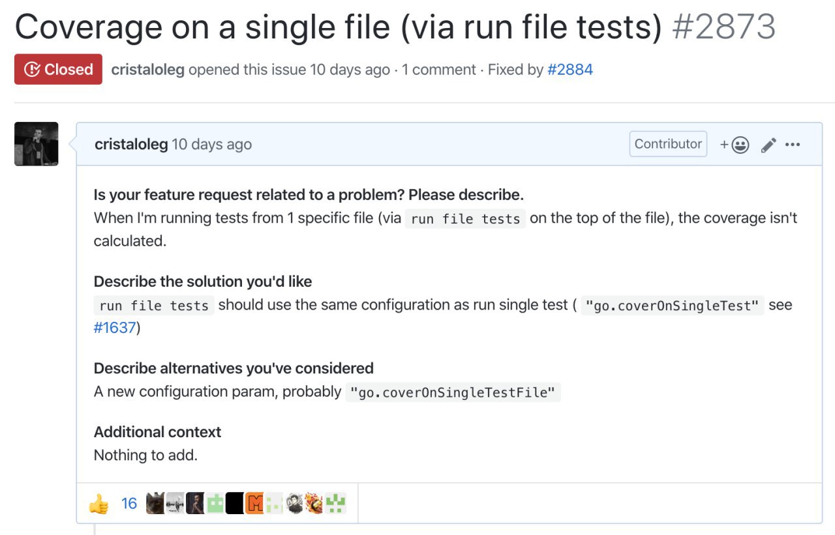Open the referenced issue #1637 link
This screenshot has height=535, width=835.
click(114, 328)
